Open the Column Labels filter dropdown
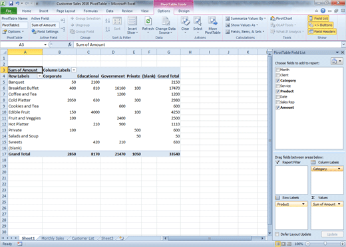Viewport: 346px width, 247px height. (x=74, y=70)
